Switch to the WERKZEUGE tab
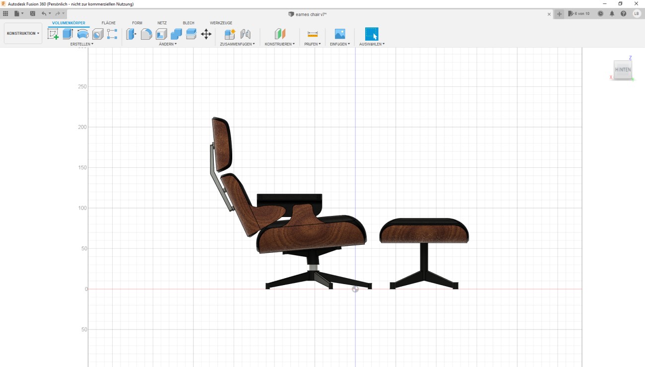645x367 pixels. click(221, 23)
